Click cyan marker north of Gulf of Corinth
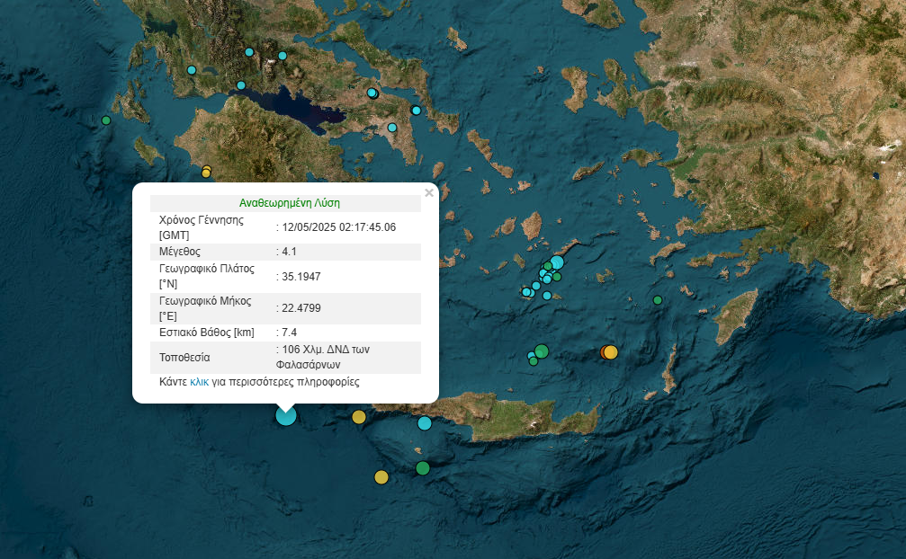 click(x=241, y=85)
